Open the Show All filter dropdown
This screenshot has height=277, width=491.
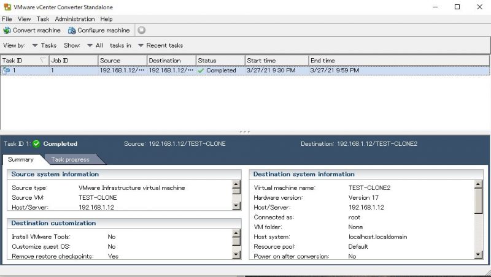pyautogui.click(x=95, y=45)
